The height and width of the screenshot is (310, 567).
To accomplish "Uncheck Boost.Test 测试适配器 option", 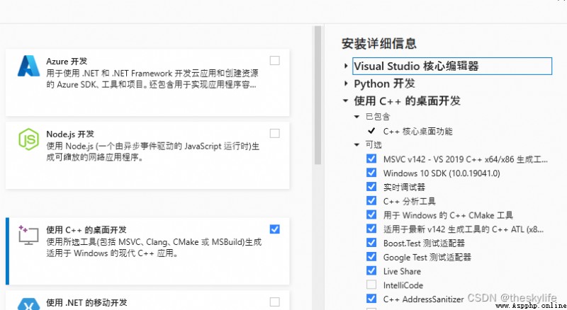I will pos(371,243).
